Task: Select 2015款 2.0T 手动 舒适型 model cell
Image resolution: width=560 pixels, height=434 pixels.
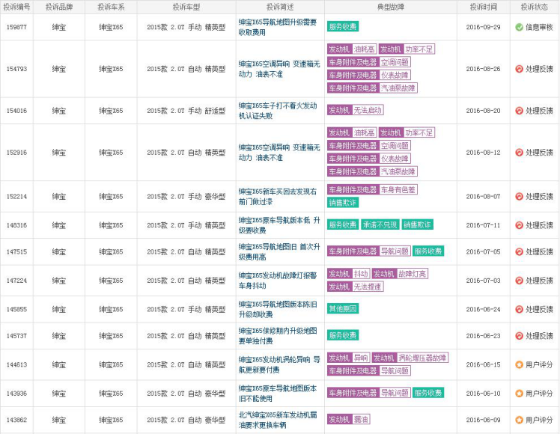Action: (186, 111)
